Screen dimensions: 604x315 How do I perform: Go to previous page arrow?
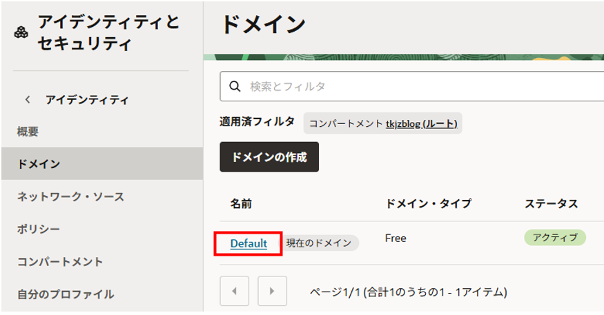click(x=234, y=291)
